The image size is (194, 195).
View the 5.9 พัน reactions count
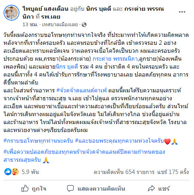[x=30, y=172]
